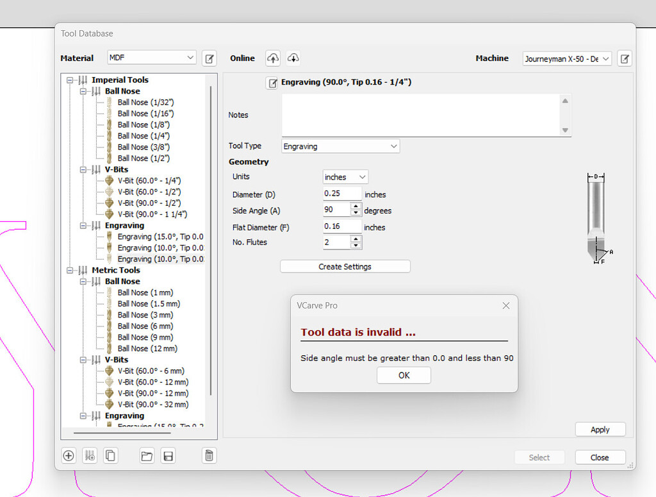Copy the selected tool
This screenshot has height=497, width=656.
(110, 455)
